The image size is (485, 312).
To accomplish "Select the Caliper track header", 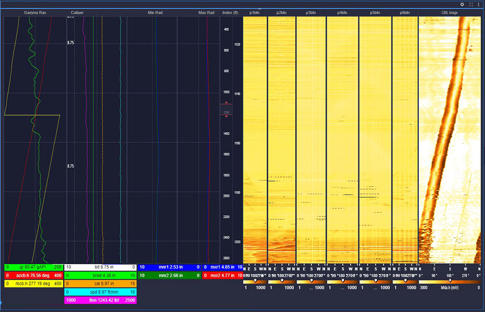I will [77, 12].
